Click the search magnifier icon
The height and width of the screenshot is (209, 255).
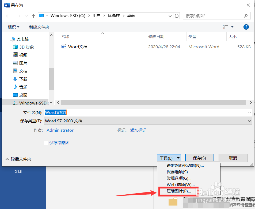tap(246, 16)
